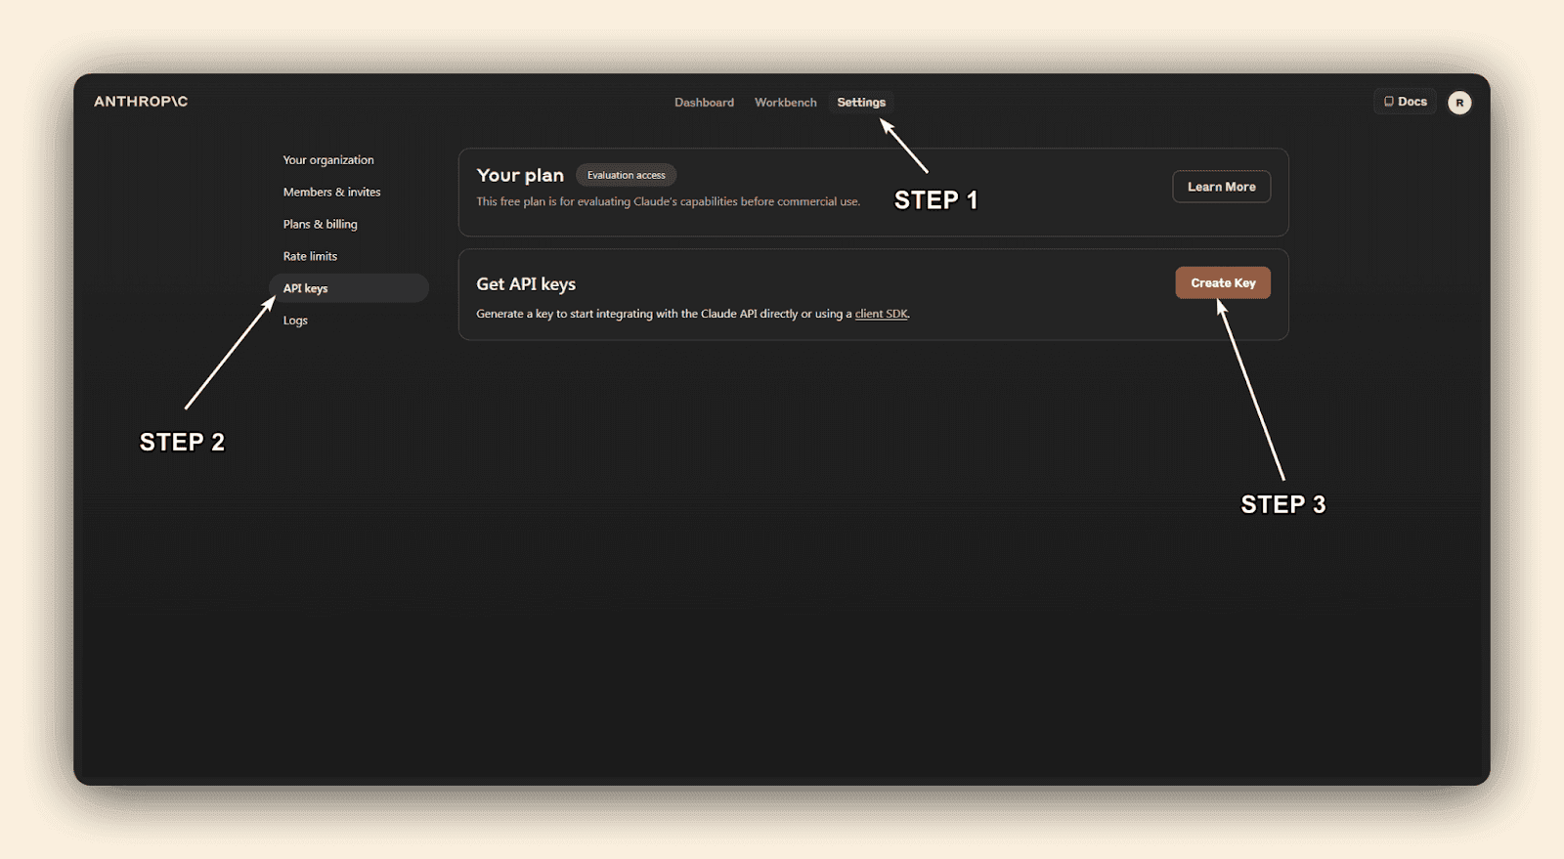The width and height of the screenshot is (1564, 859).
Task: Follow the client SDK link
Action: tap(881, 314)
